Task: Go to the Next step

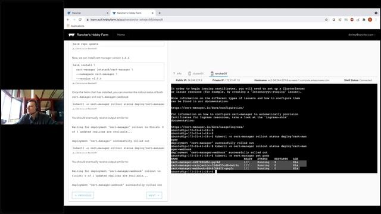Action: pos(154,196)
